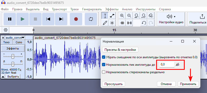This screenshot has width=207, height=93.
Task: Click the Zoom In magnifier
Action: (x=122, y=16)
